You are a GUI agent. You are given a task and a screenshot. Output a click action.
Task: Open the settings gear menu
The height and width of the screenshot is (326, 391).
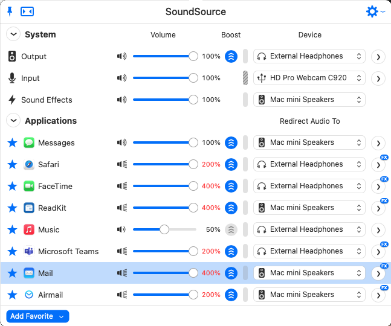[373, 11]
